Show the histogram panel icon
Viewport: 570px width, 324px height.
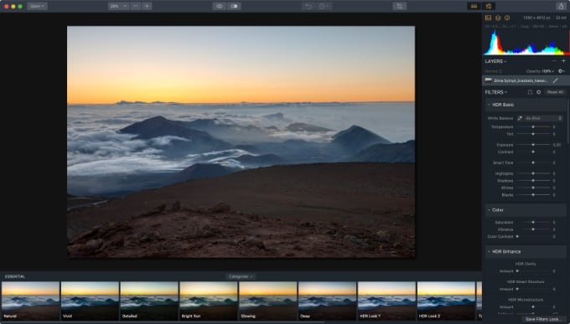(488, 18)
